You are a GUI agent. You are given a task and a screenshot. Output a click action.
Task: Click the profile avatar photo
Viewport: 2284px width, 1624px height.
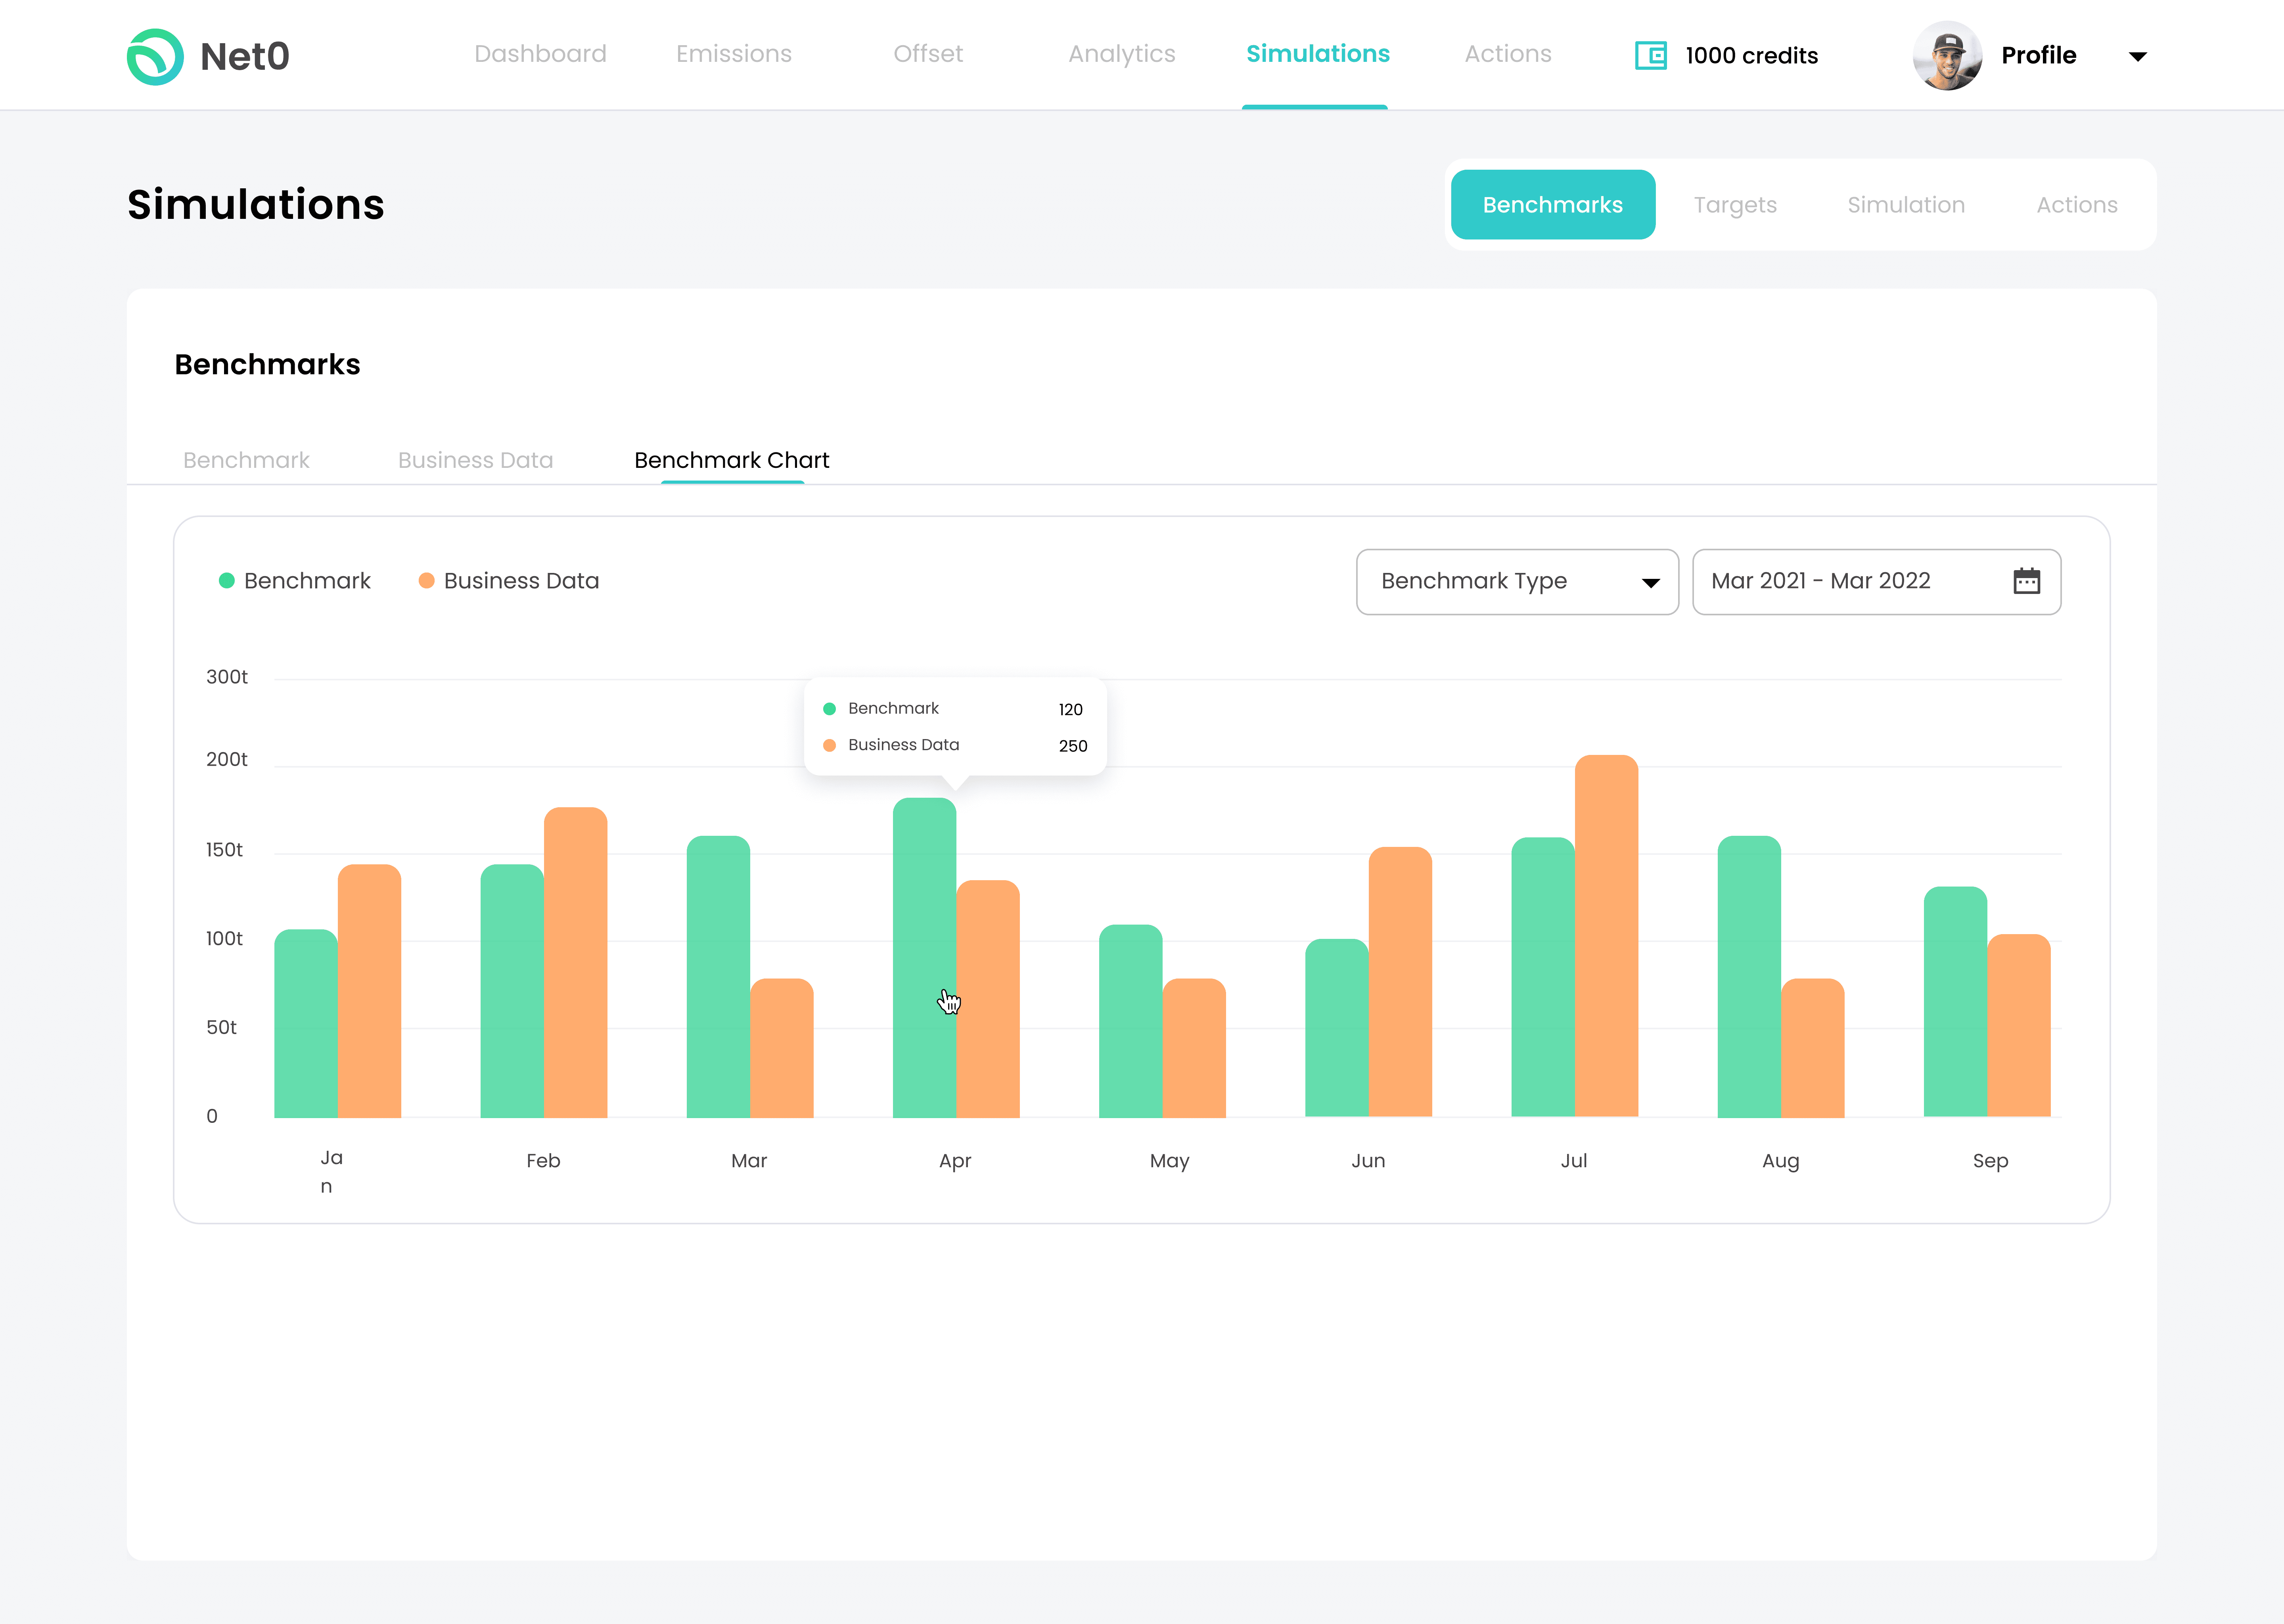pyautogui.click(x=1947, y=56)
